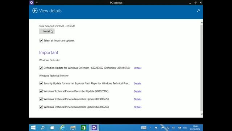Open taskbar Search magnifier
Image resolution: width=232 pixels, height=131 pixels.
tap(43, 128)
